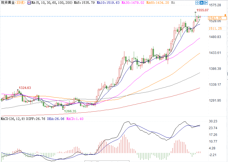Click the export chart arrow icon

206,3
